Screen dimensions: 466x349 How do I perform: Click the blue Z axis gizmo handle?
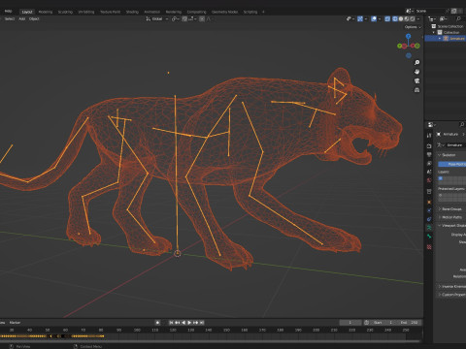pyautogui.click(x=409, y=36)
